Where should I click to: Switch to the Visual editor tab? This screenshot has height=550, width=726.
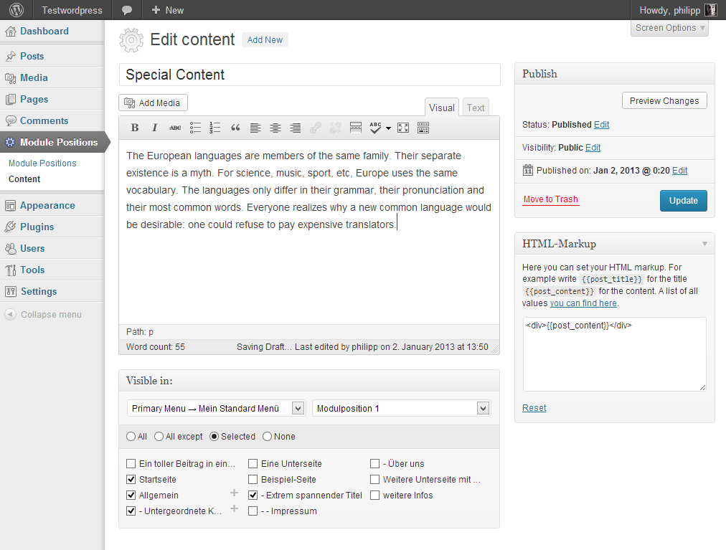[442, 108]
